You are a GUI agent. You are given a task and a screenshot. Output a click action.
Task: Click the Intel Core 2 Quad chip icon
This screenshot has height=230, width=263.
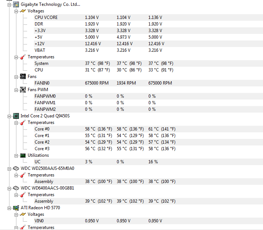pyautogui.click(x=16, y=116)
